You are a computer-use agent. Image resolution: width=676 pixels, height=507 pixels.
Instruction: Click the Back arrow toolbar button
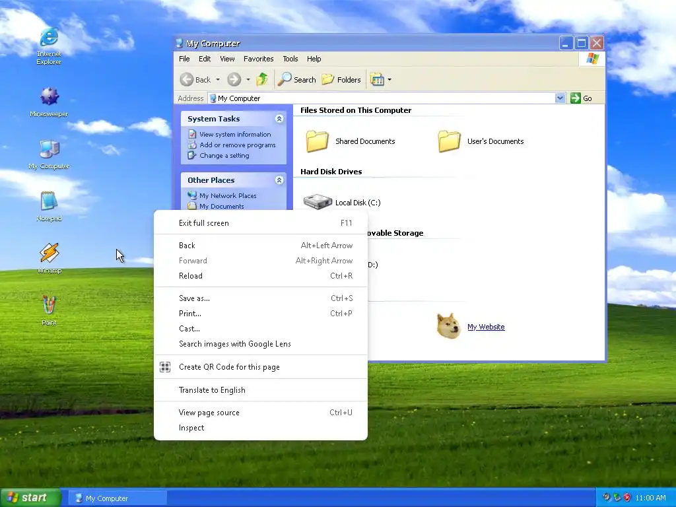(x=195, y=79)
